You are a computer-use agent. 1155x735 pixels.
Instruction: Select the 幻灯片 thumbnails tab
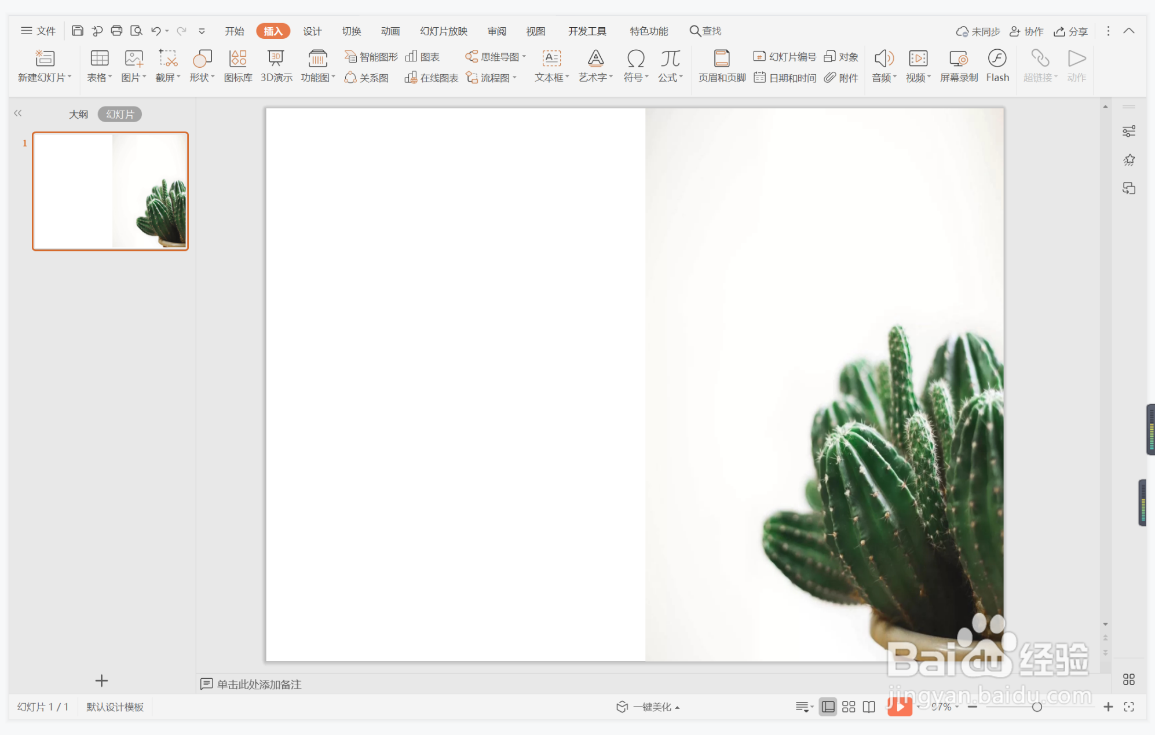pyautogui.click(x=120, y=114)
